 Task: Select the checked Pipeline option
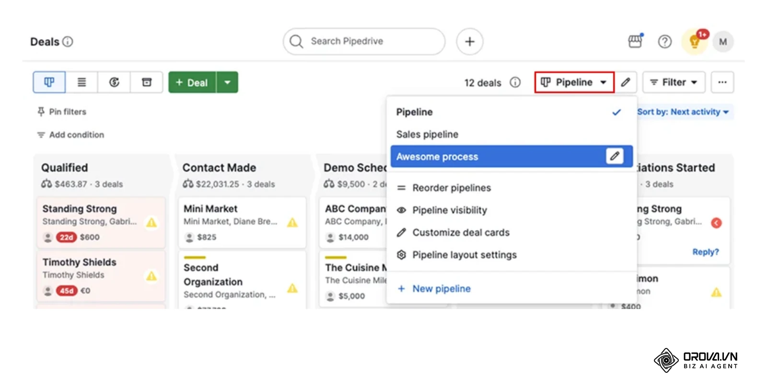pos(511,112)
